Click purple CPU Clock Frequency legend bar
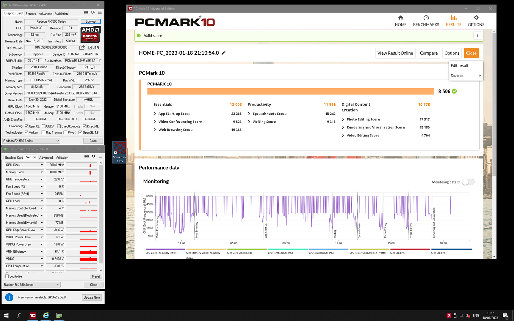The image size is (514, 321). (x=165, y=249)
